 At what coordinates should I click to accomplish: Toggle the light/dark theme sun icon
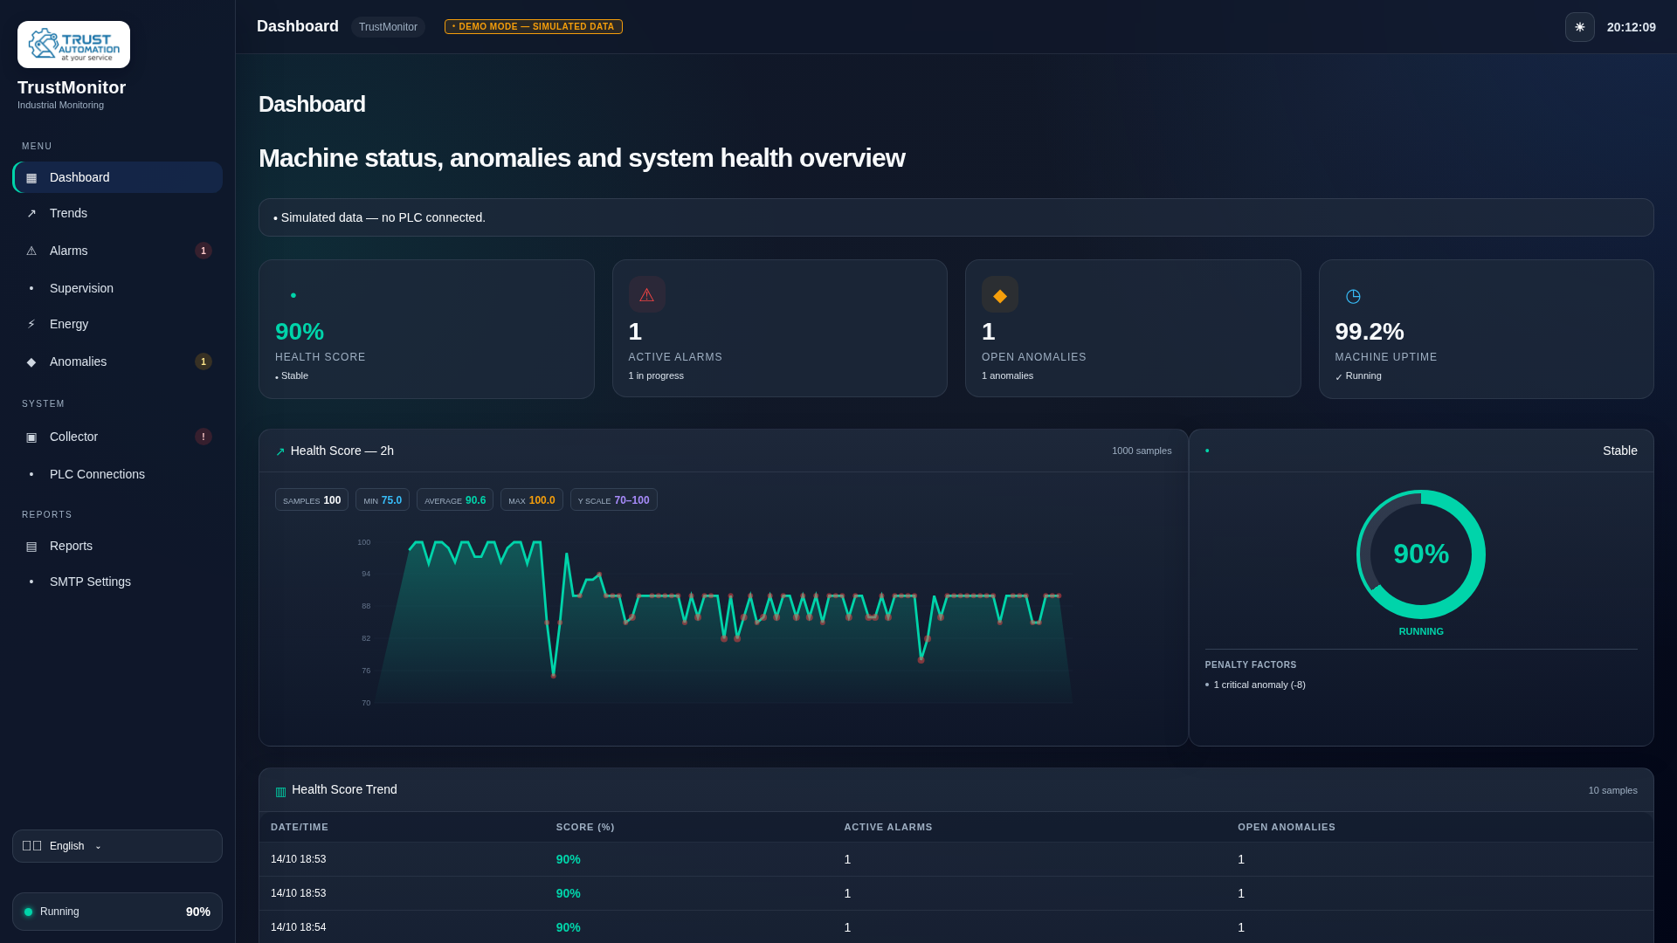tap(1579, 27)
